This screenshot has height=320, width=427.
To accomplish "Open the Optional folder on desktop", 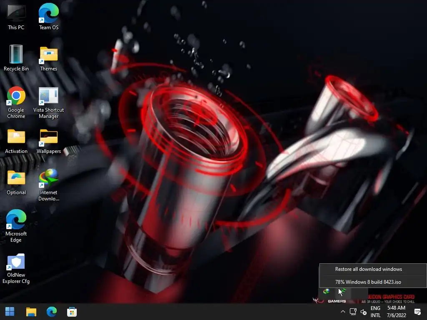I will (x=16, y=182).
